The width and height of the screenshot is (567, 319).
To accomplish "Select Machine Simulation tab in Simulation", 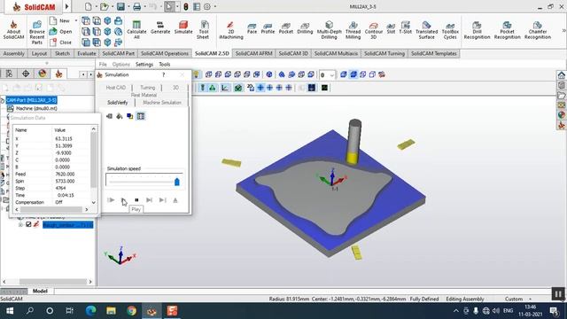I will tap(162, 103).
